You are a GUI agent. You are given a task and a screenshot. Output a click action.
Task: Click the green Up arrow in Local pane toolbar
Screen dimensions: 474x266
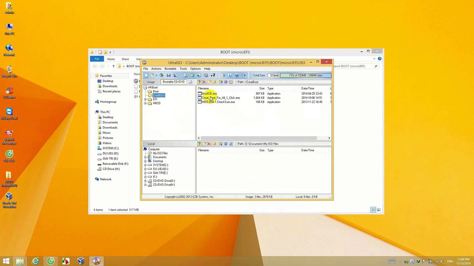(x=199, y=144)
